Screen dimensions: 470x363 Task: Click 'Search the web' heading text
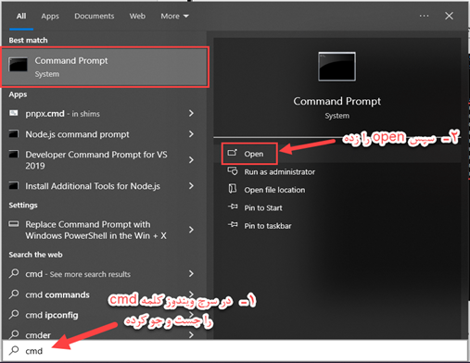(x=35, y=255)
